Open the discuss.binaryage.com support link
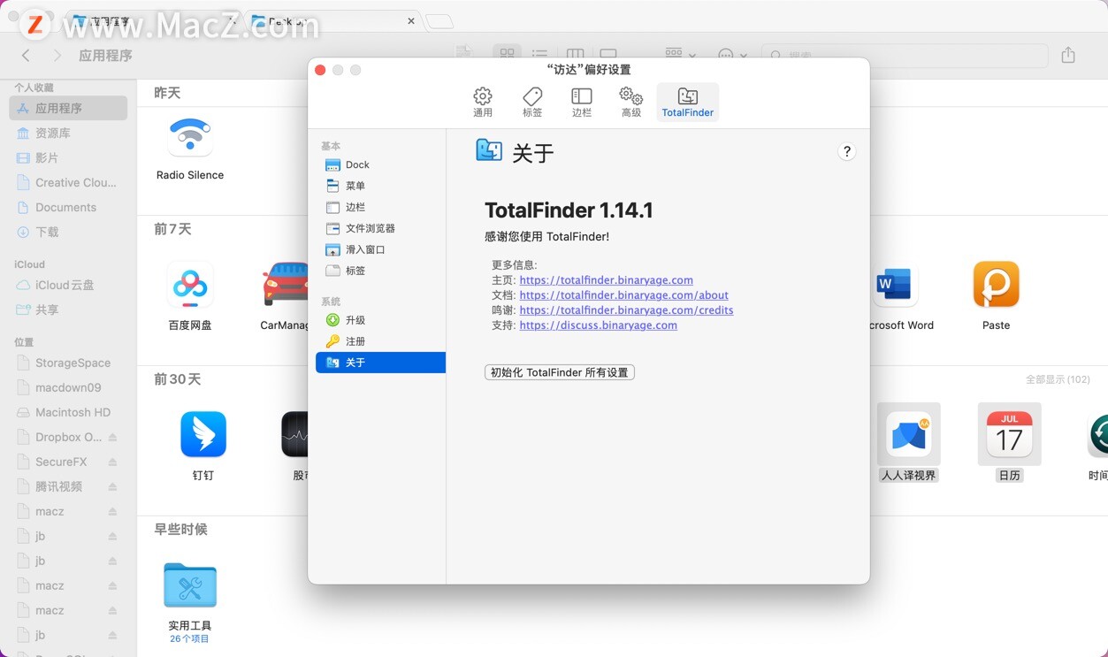The width and height of the screenshot is (1108, 657). [598, 325]
